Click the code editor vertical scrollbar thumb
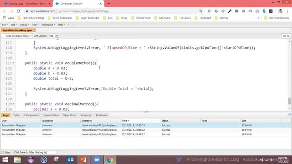Viewport: 292px width, 164px height. pyautogui.click(x=289, y=101)
